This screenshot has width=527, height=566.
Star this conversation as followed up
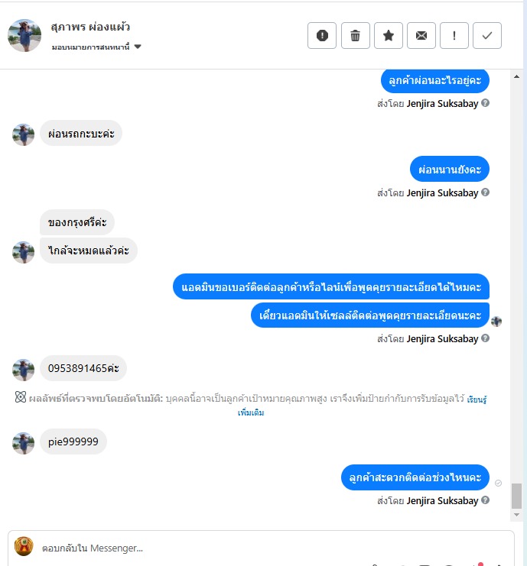389,35
